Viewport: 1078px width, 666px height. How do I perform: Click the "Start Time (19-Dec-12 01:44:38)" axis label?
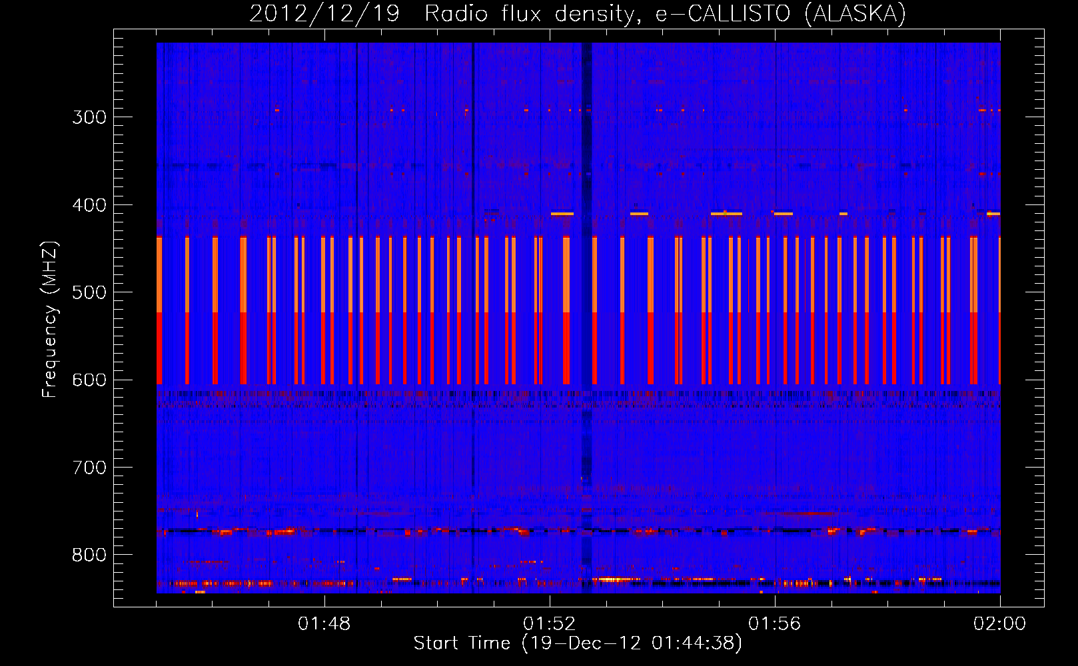tap(578, 643)
